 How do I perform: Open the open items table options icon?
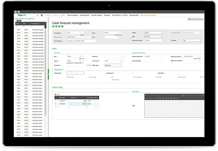click(56, 95)
